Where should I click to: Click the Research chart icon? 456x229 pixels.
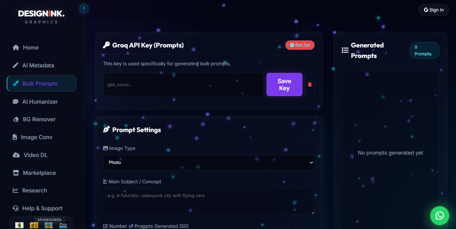coord(16,190)
